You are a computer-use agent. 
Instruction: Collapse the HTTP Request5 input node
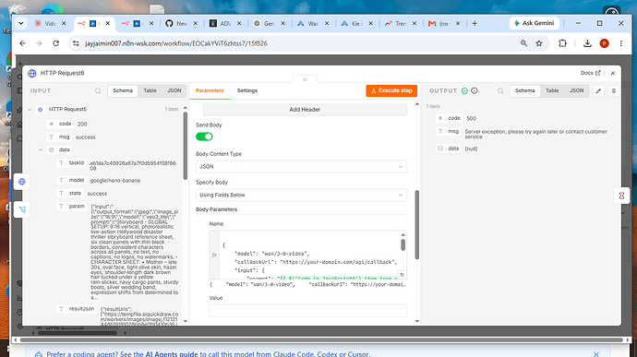pyautogui.click(x=30, y=109)
